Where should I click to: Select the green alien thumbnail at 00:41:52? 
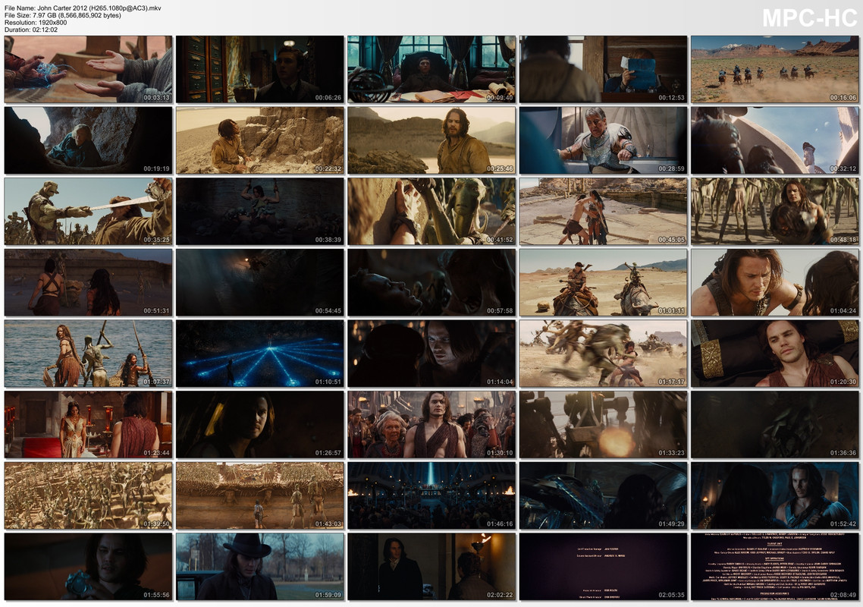tap(431, 212)
